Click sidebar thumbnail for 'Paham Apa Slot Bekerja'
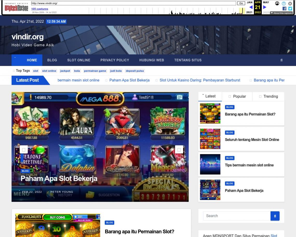The image size is (296, 237). [x=210, y=190]
